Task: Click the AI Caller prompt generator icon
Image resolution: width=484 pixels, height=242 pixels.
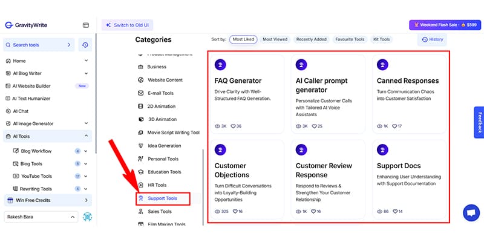Action: click(301, 65)
